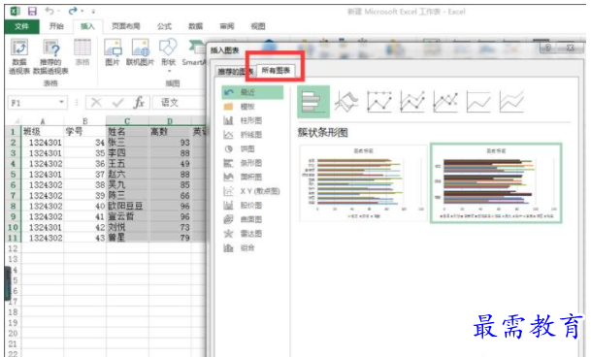Select 模板 templates in chart category list
591x357 pixels.
tap(252, 107)
